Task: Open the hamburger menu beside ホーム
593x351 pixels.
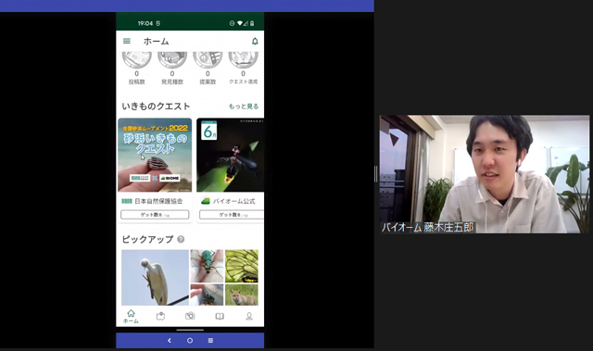Action: (127, 41)
